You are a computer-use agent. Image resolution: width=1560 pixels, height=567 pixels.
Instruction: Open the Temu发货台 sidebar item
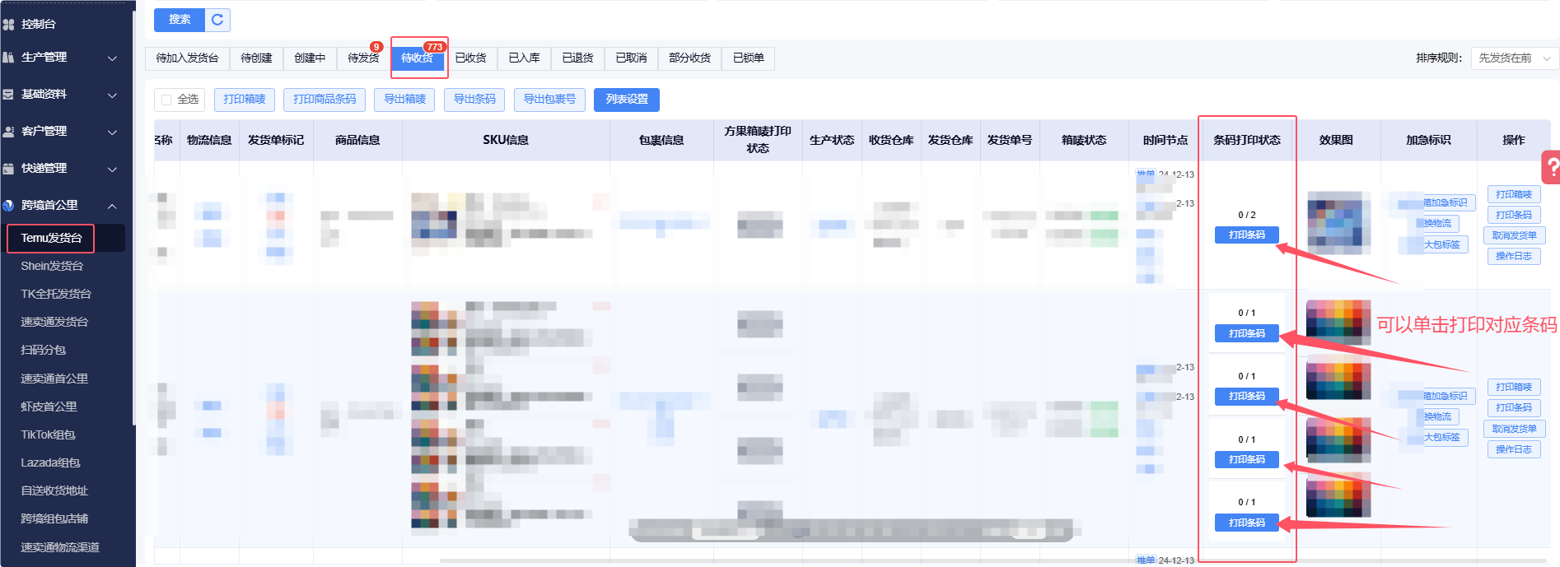tap(51, 239)
